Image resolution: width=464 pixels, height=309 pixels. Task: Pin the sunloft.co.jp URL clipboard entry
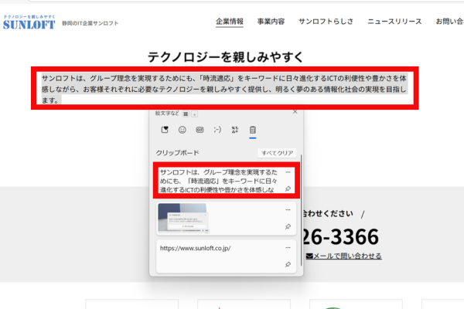coord(288,264)
